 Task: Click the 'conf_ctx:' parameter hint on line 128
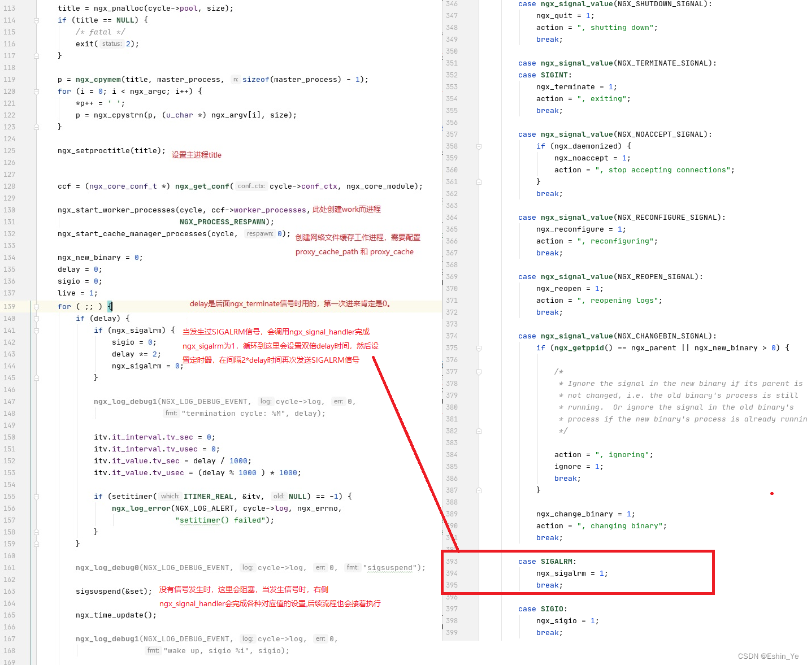(251, 186)
